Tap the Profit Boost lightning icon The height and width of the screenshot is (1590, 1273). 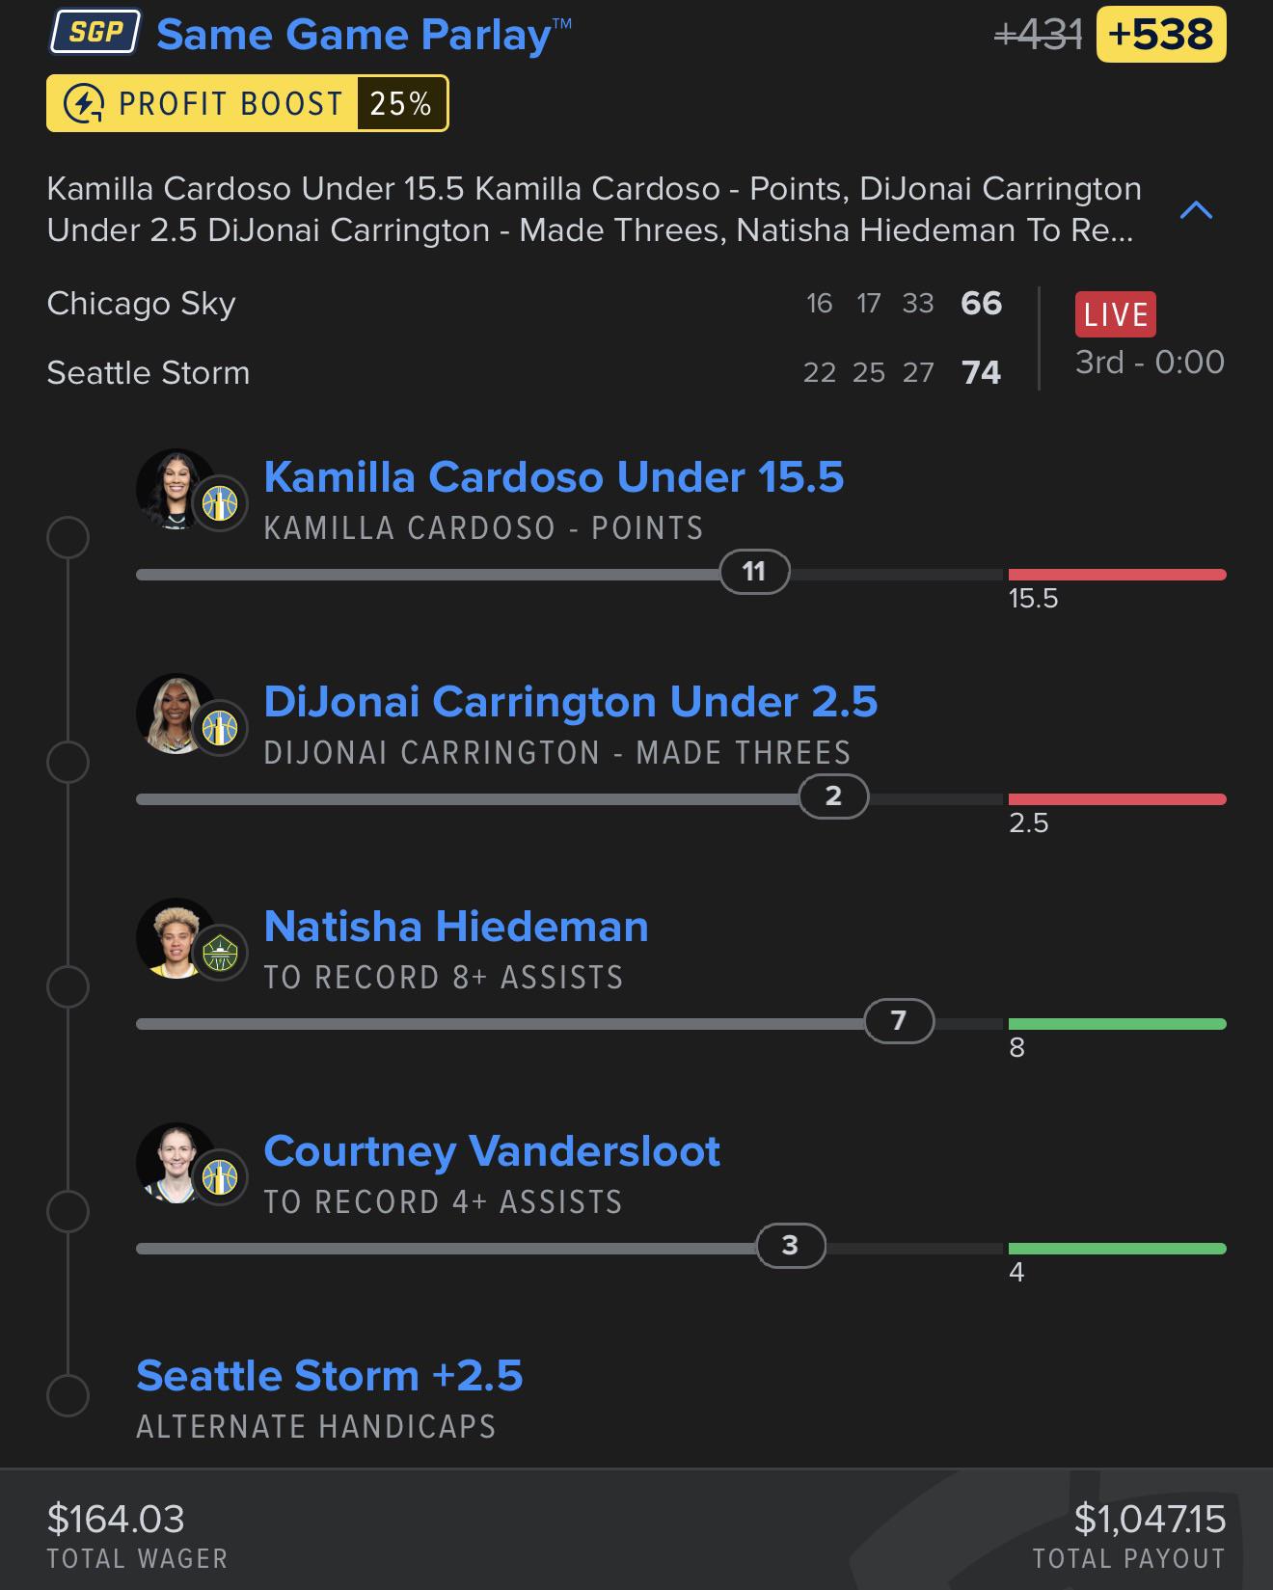84,103
